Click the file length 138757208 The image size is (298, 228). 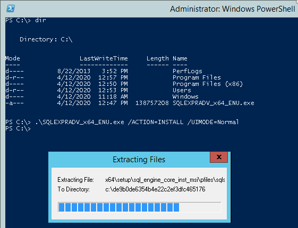click(152, 103)
